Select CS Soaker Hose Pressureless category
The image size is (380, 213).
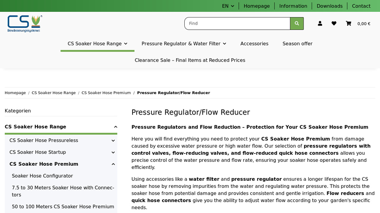[44, 140]
